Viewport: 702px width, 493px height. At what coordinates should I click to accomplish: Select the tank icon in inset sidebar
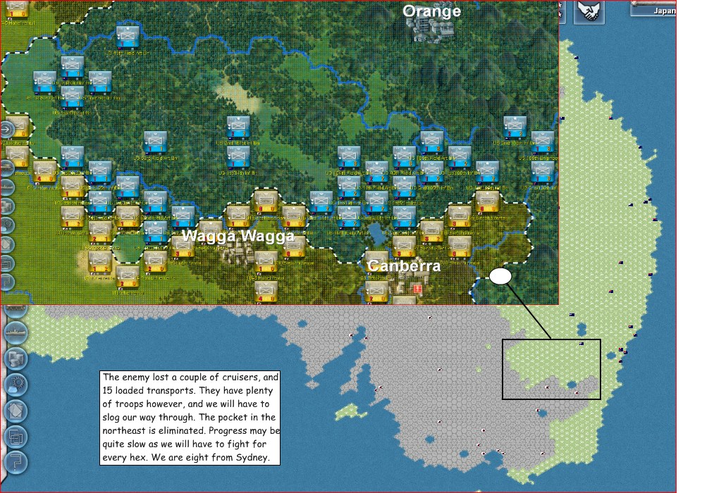(7, 167)
